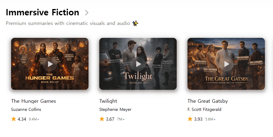Open the Immersive Fiction heading
The image size is (273, 137).
[43, 12]
